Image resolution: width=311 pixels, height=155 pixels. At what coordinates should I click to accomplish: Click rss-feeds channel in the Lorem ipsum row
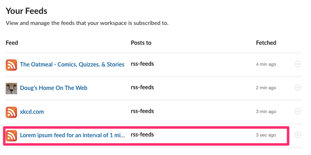point(142,135)
